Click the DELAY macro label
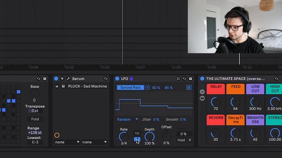The image size is (282, 158). [x=215, y=89]
